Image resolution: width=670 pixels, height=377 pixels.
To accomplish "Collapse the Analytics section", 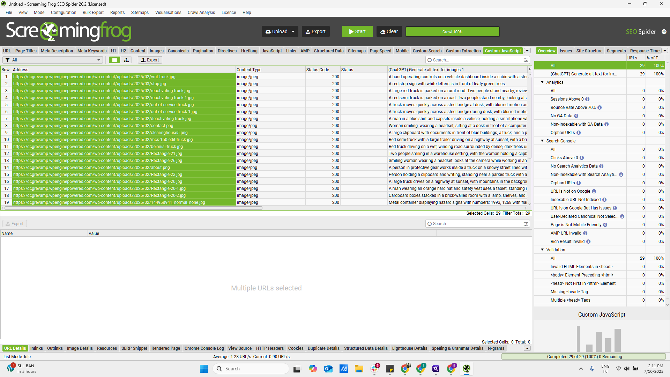I will point(542,82).
